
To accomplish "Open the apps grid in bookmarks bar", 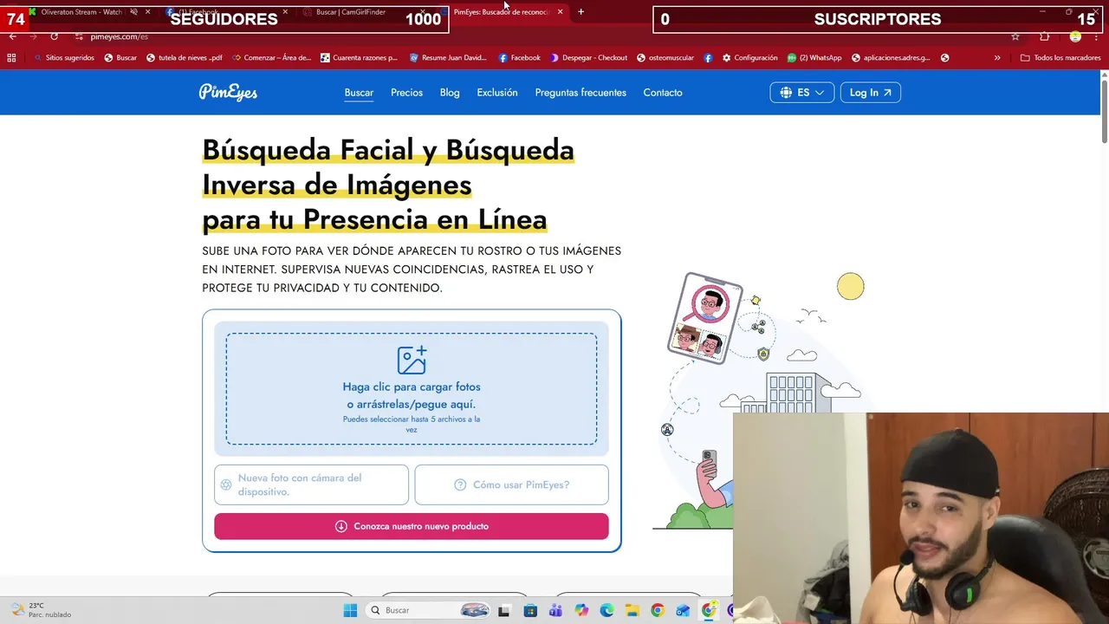I will [11, 57].
